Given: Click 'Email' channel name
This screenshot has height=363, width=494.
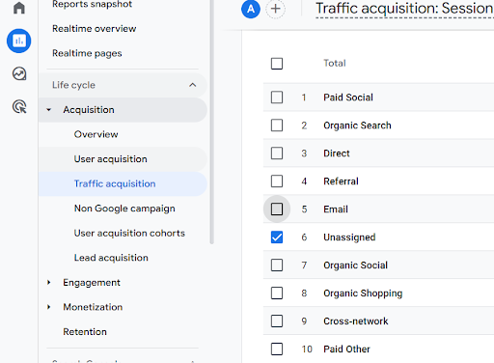Looking at the screenshot, I should (x=336, y=209).
